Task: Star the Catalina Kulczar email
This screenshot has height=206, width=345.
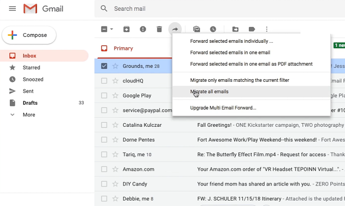Action: 115,125
